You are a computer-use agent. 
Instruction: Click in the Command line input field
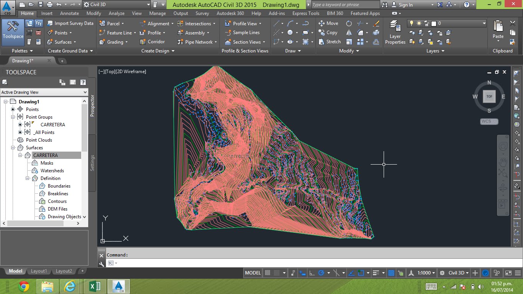(x=268, y=263)
